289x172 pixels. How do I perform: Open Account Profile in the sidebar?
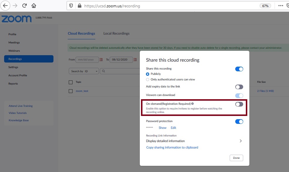coord(18,75)
